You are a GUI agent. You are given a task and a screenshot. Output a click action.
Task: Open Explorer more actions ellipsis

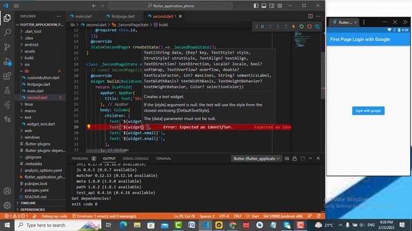click(x=59, y=16)
